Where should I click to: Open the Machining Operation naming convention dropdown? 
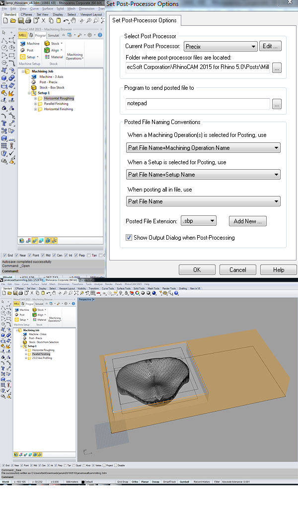[x=203, y=147]
